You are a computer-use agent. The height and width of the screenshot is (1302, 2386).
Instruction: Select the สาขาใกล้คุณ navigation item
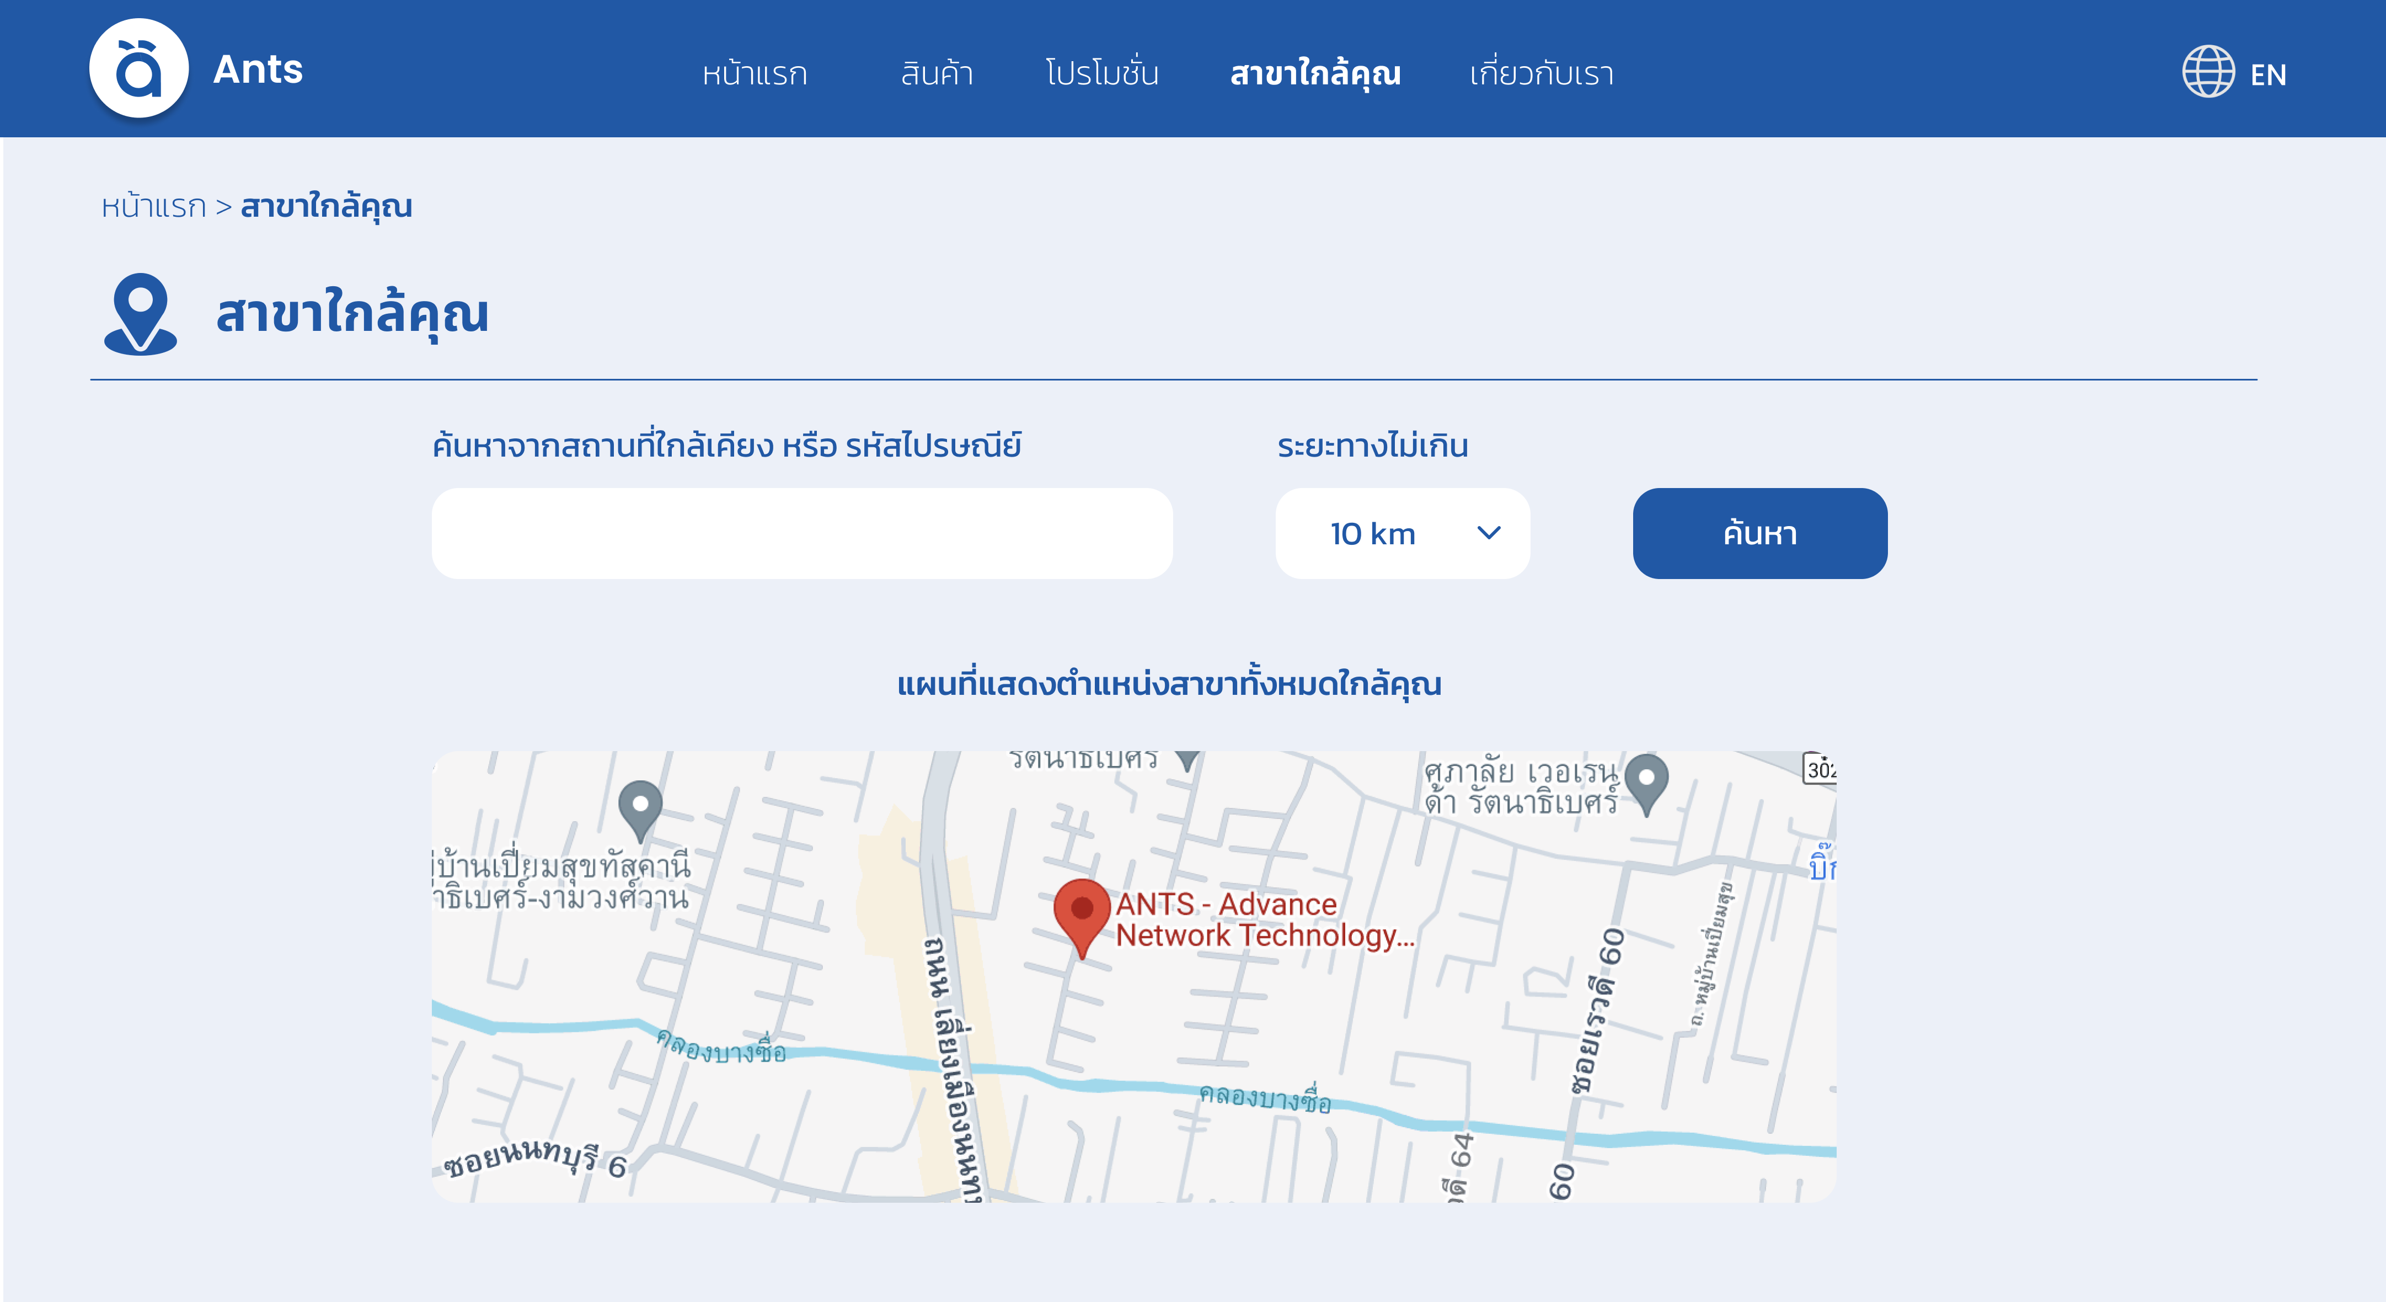click(1314, 73)
